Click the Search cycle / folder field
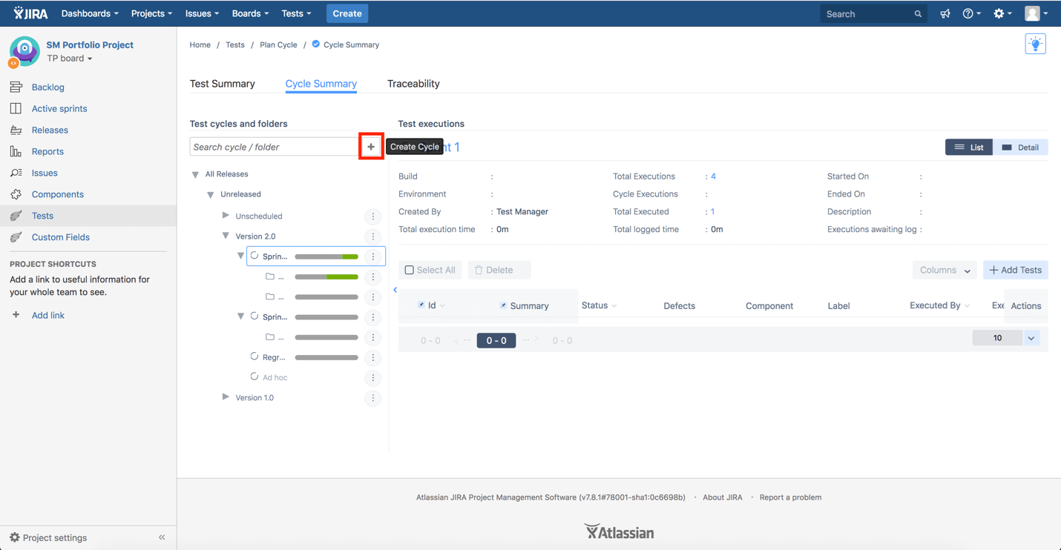The image size is (1061, 550). coord(274,147)
